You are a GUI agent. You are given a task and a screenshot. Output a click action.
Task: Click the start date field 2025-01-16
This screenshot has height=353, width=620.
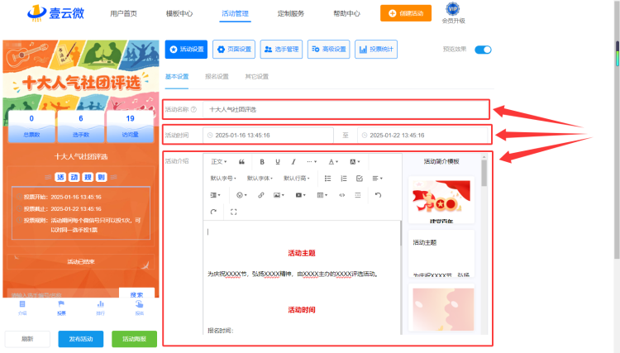click(268, 136)
